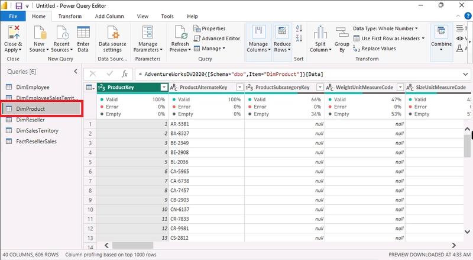Image resolution: width=473 pixels, height=260 pixels.
Task: Confirm formula with checkmark icon
Action: [x=110, y=74]
